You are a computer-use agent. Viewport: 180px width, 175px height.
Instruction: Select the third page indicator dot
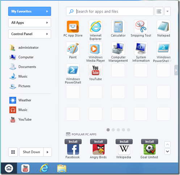118,130
